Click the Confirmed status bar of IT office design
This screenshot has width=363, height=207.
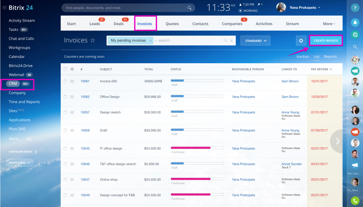tap(197, 148)
